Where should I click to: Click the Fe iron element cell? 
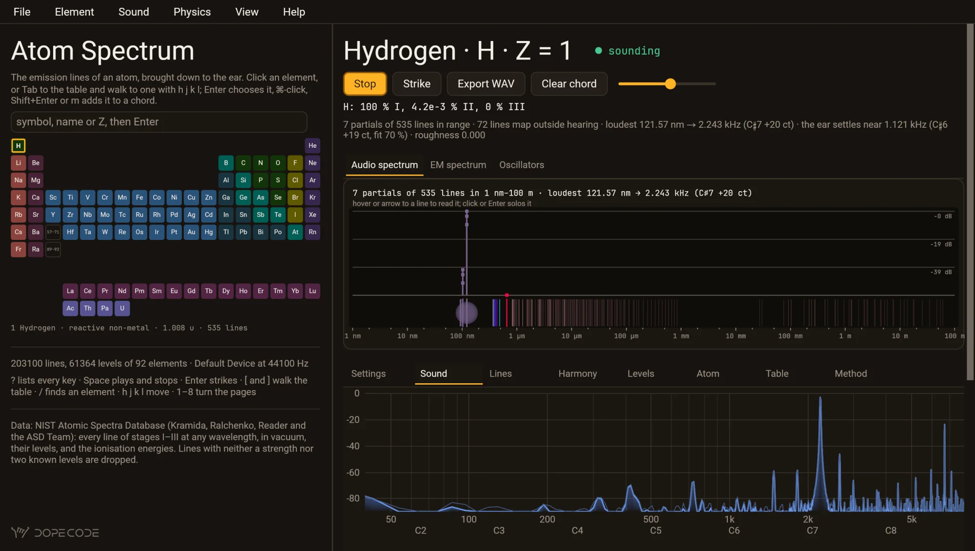coord(139,197)
